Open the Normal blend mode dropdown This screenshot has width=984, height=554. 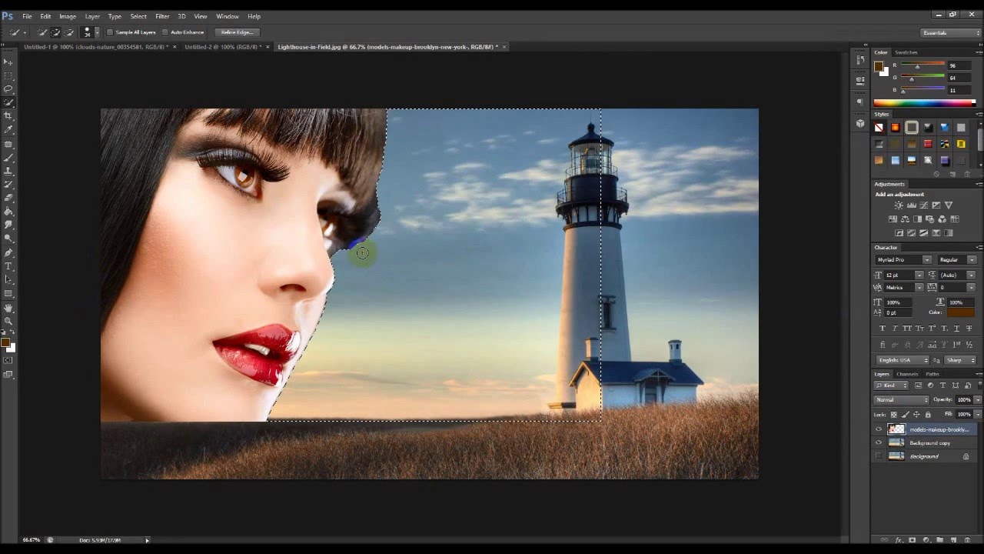click(902, 400)
